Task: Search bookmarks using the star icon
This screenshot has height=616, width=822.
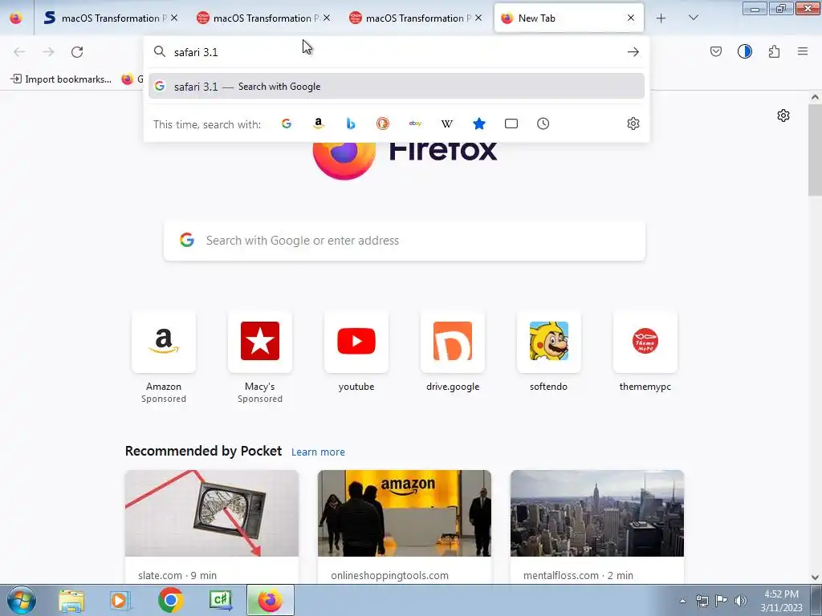Action: pos(479,124)
